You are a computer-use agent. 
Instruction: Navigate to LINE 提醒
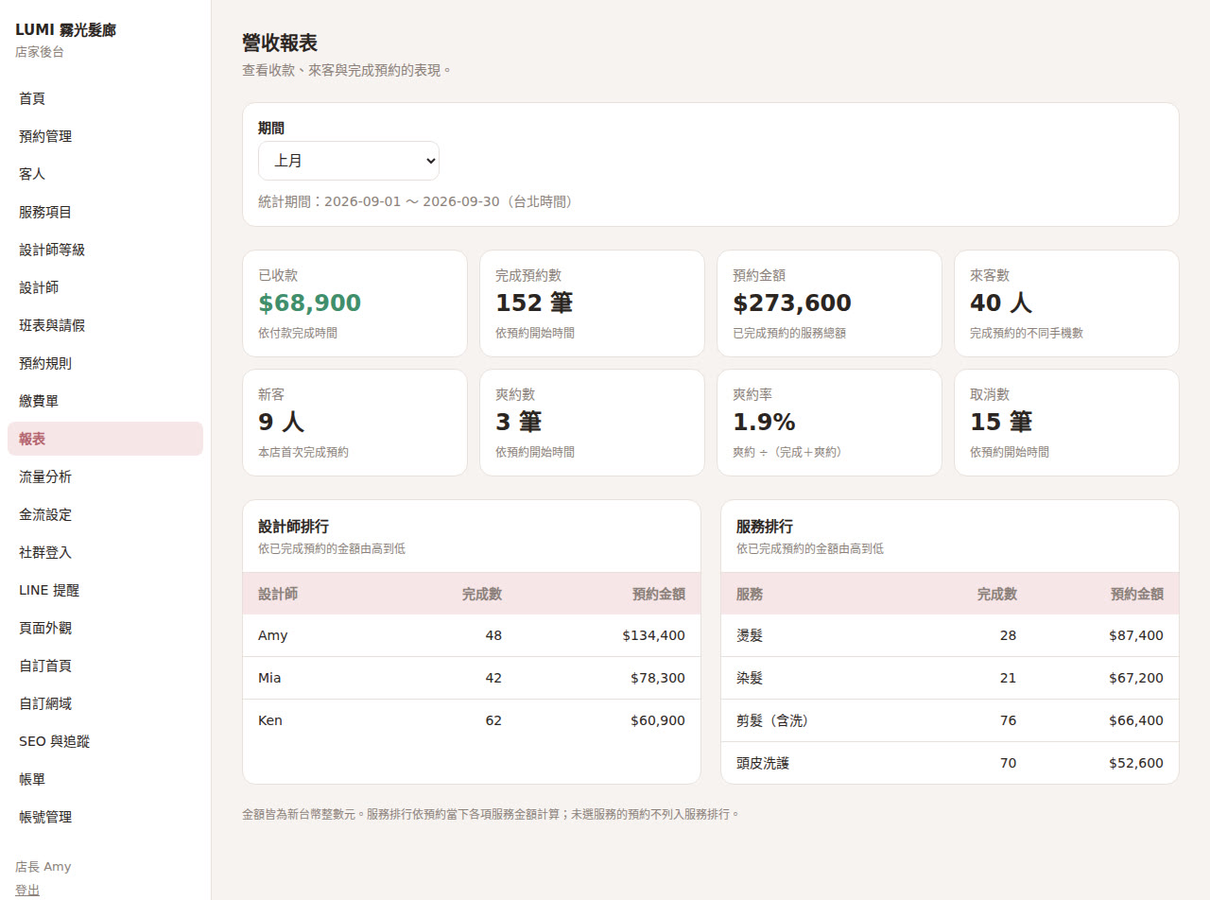[x=105, y=590]
